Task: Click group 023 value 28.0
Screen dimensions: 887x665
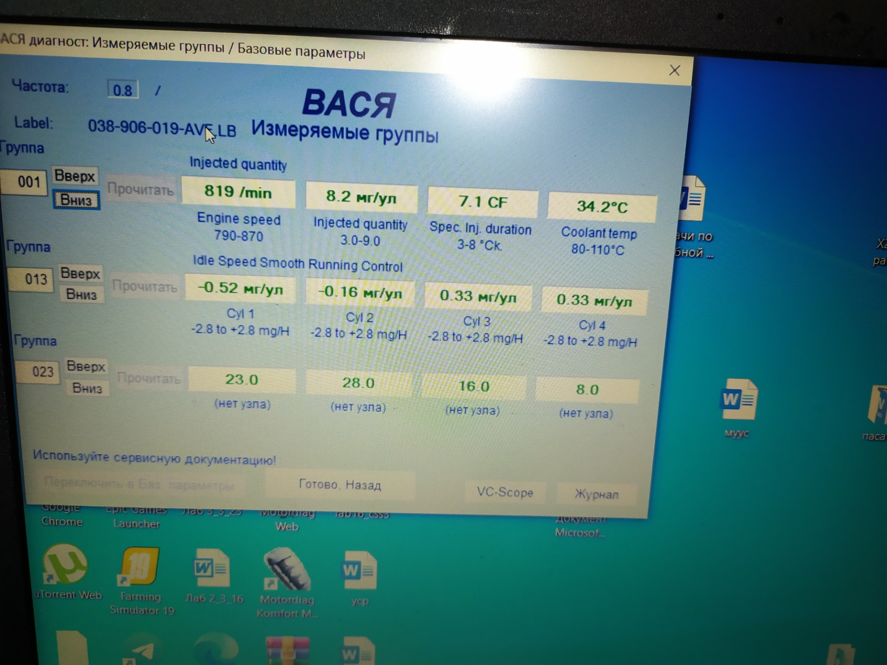Action: (358, 383)
